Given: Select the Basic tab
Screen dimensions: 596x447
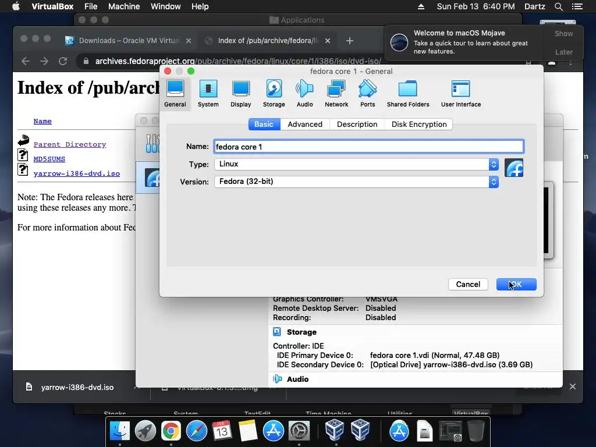Looking at the screenshot, I should [x=264, y=125].
